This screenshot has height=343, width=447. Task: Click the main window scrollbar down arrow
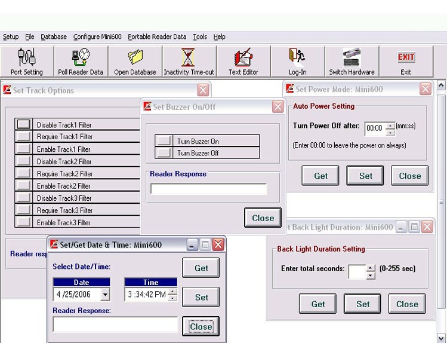pyautogui.click(x=441, y=338)
